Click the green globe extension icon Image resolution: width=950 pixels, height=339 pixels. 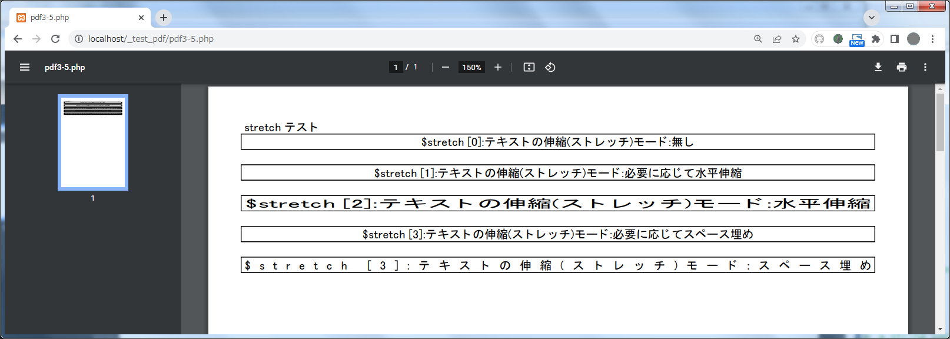[838, 39]
